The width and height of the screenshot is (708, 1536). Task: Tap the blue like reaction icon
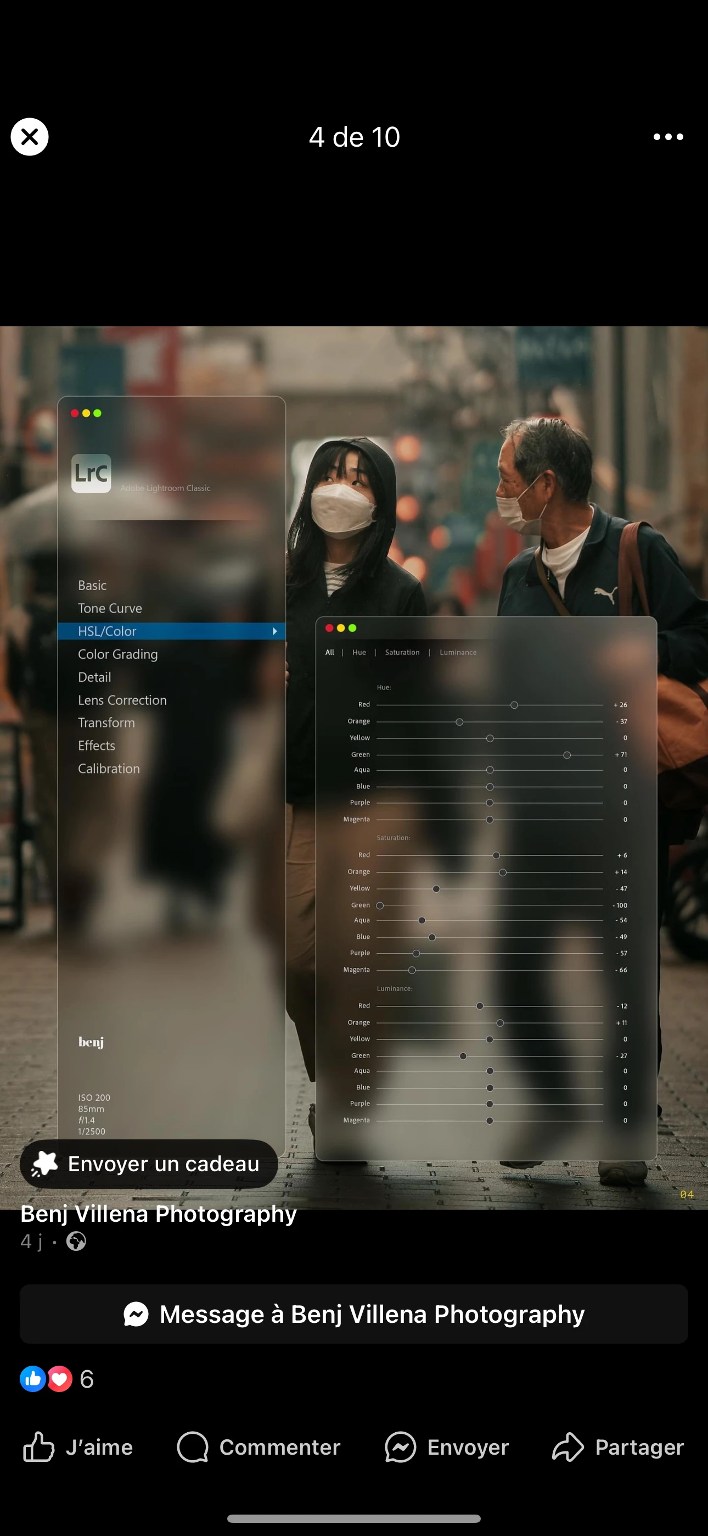coord(33,1379)
